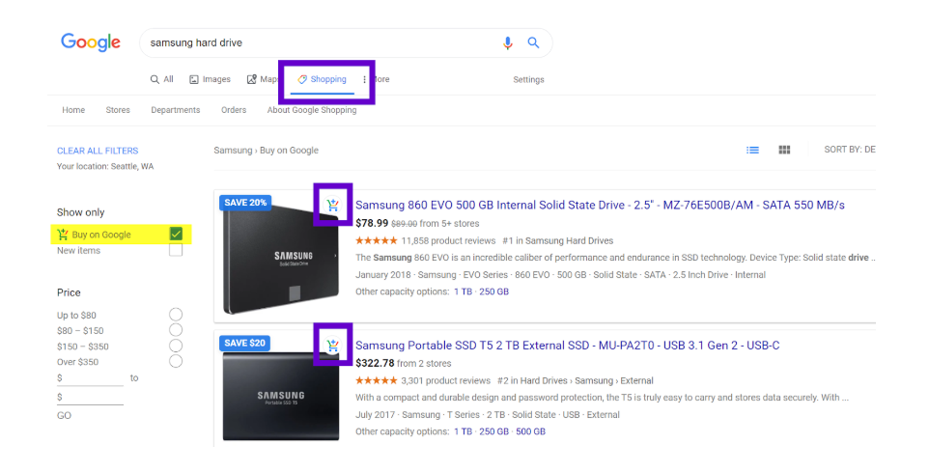Click the blue search magnifier button
Image resolution: width=929 pixels, height=472 pixels.
pos(533,42)
